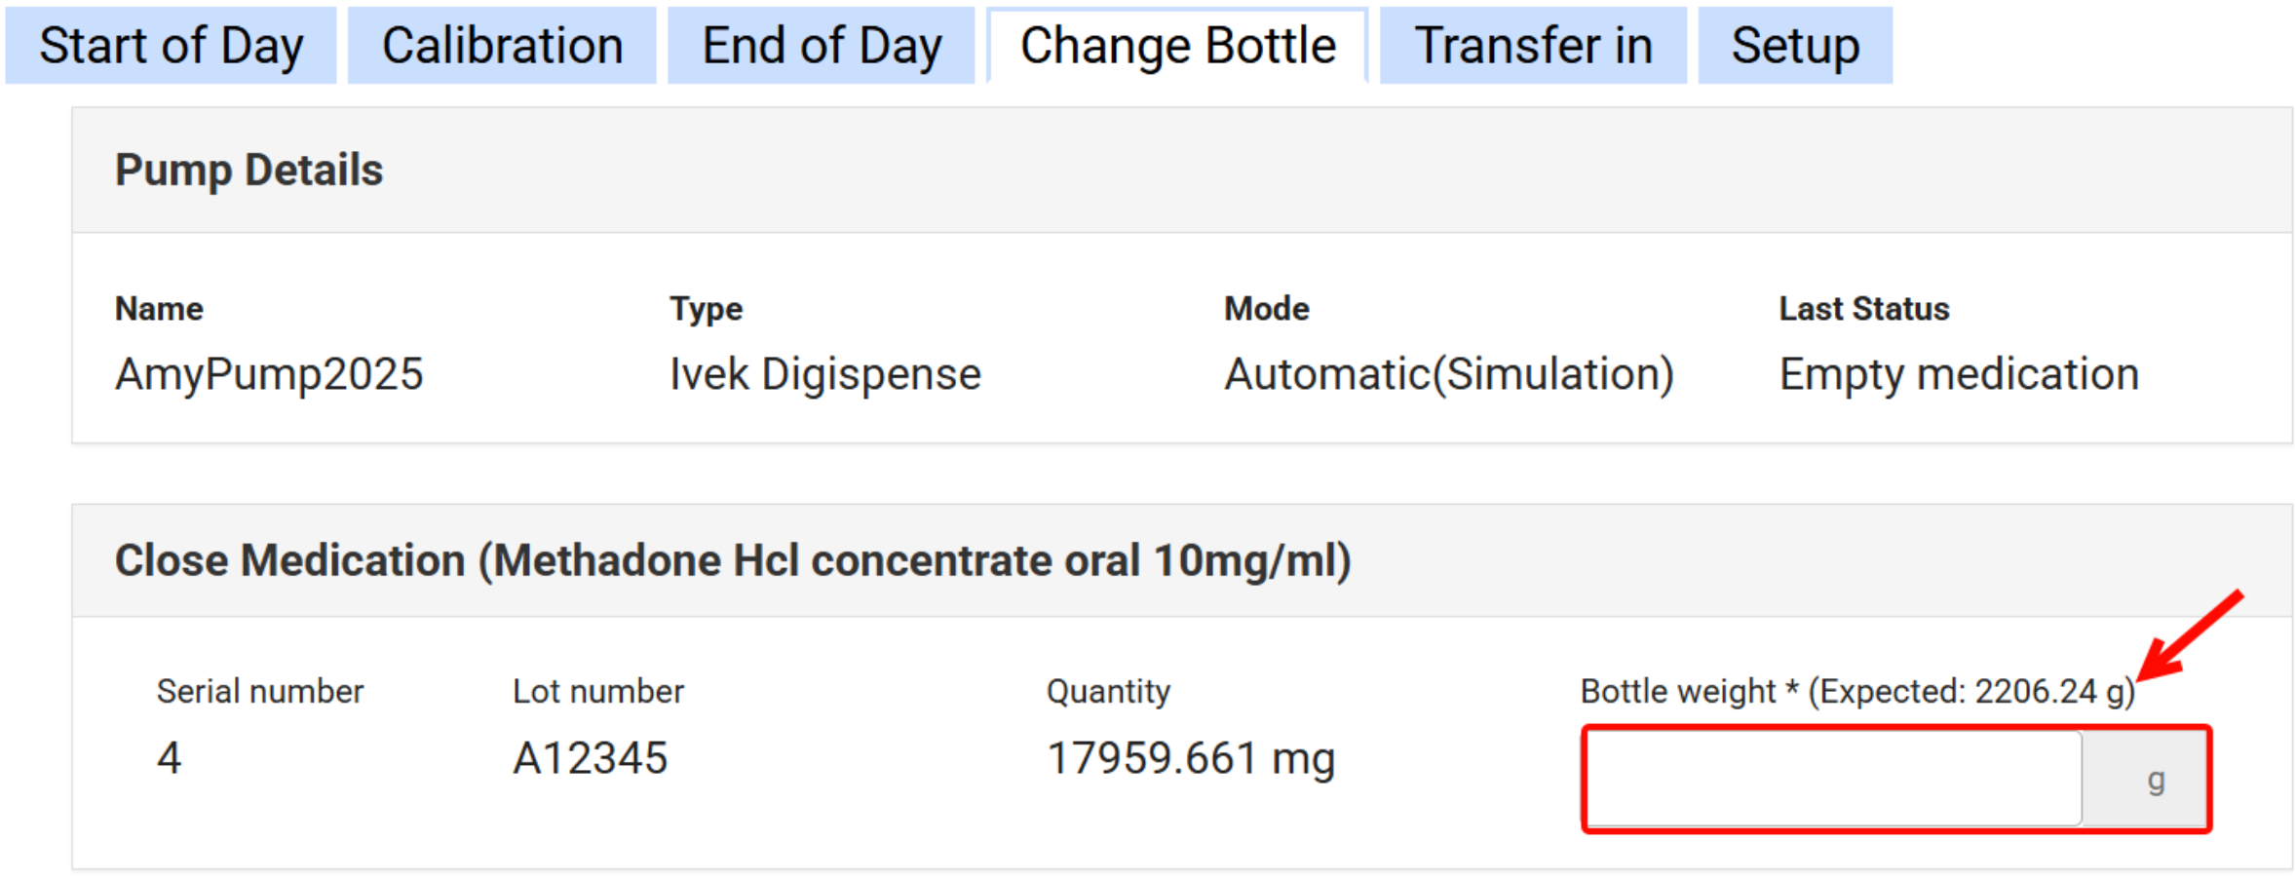Screen dimensions: 2295x879
Task: Switch to the Calibration tab
Action: [x=502, y=46]
